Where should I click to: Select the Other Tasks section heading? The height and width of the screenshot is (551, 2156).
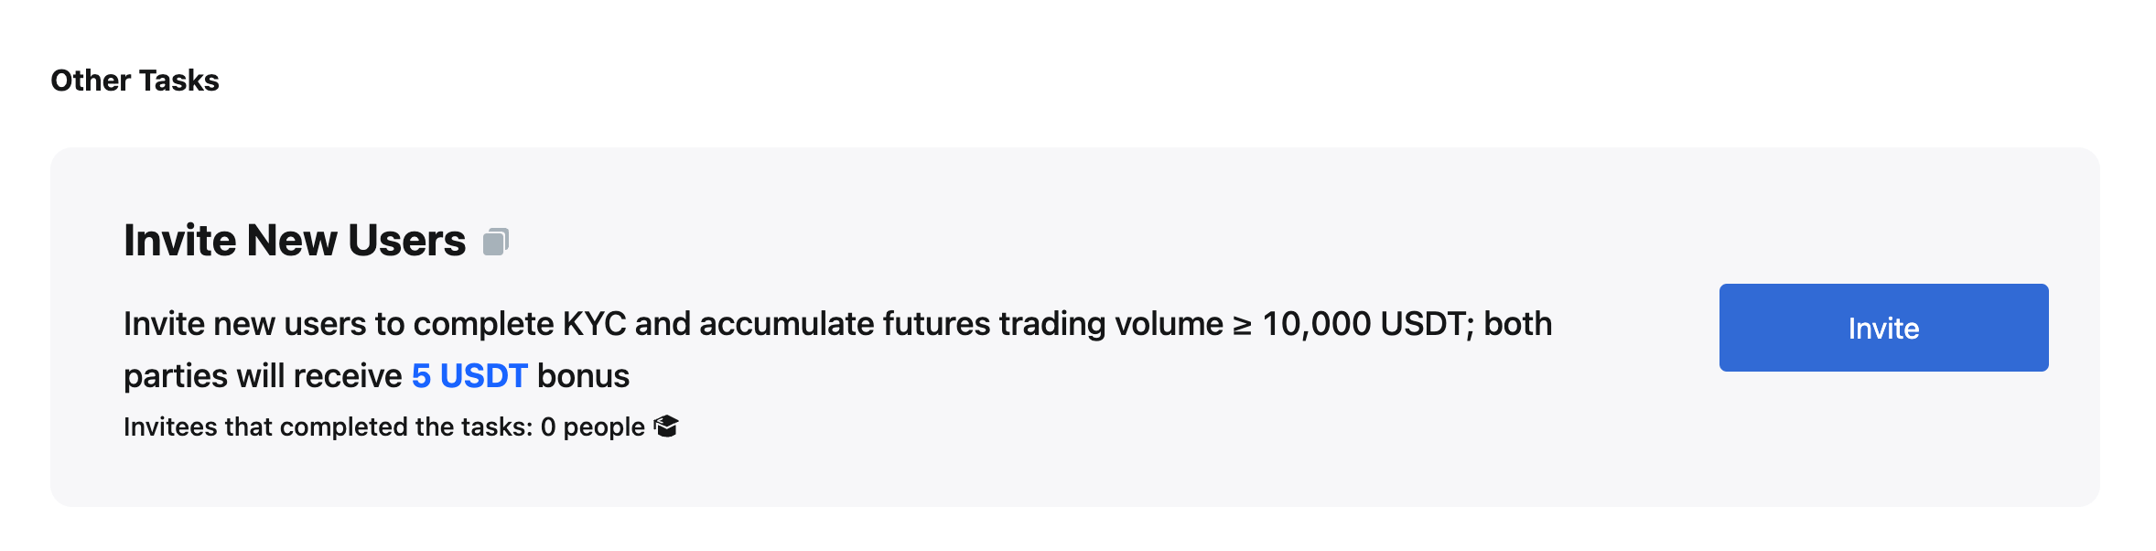(135, 81)
